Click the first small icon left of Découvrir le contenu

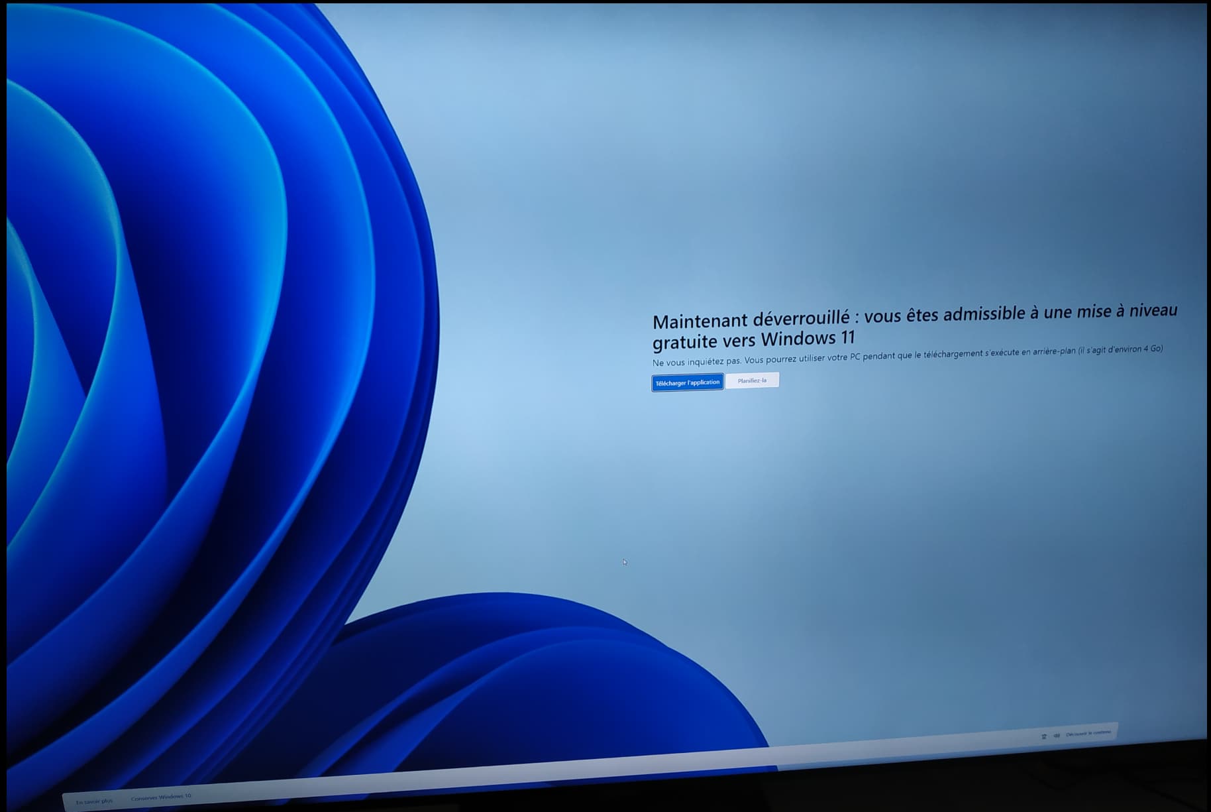pos(1044,736)
